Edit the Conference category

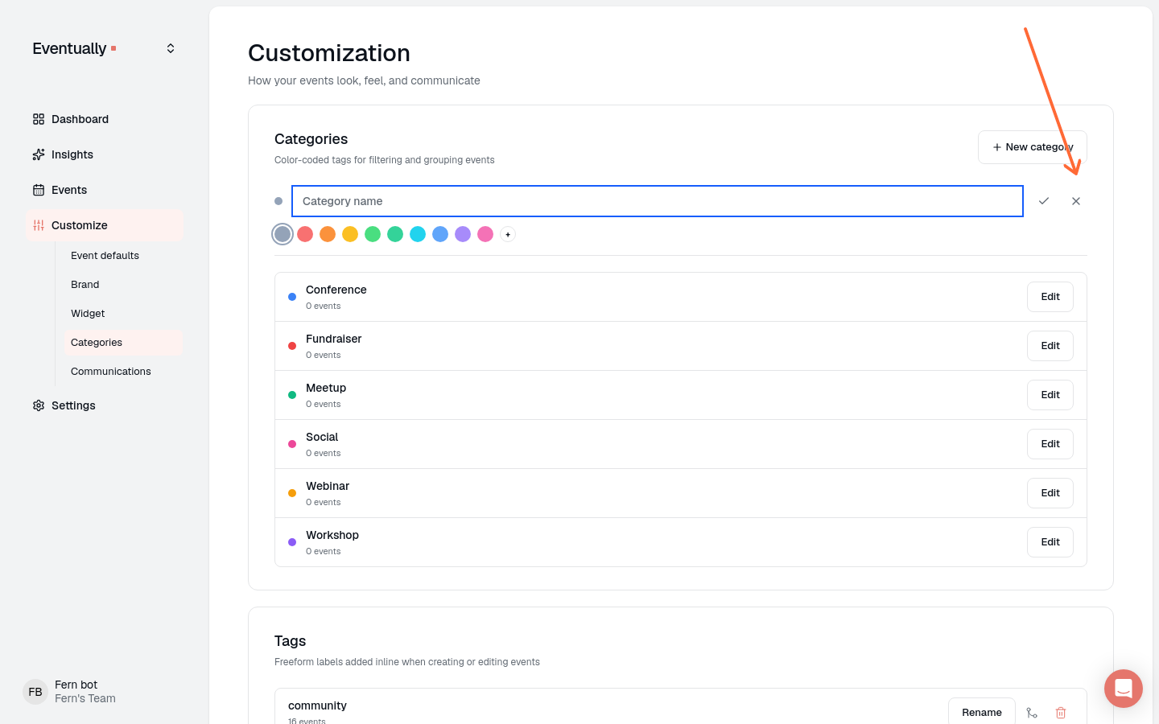point(1050,297)
